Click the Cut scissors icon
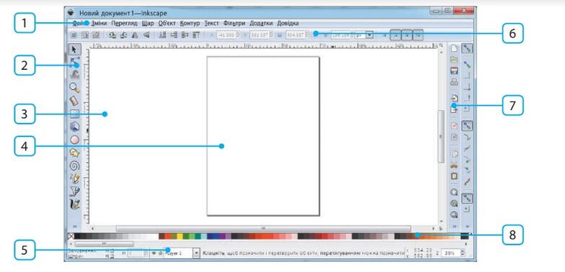The image size is (565, 272). [x=454, y=166]
